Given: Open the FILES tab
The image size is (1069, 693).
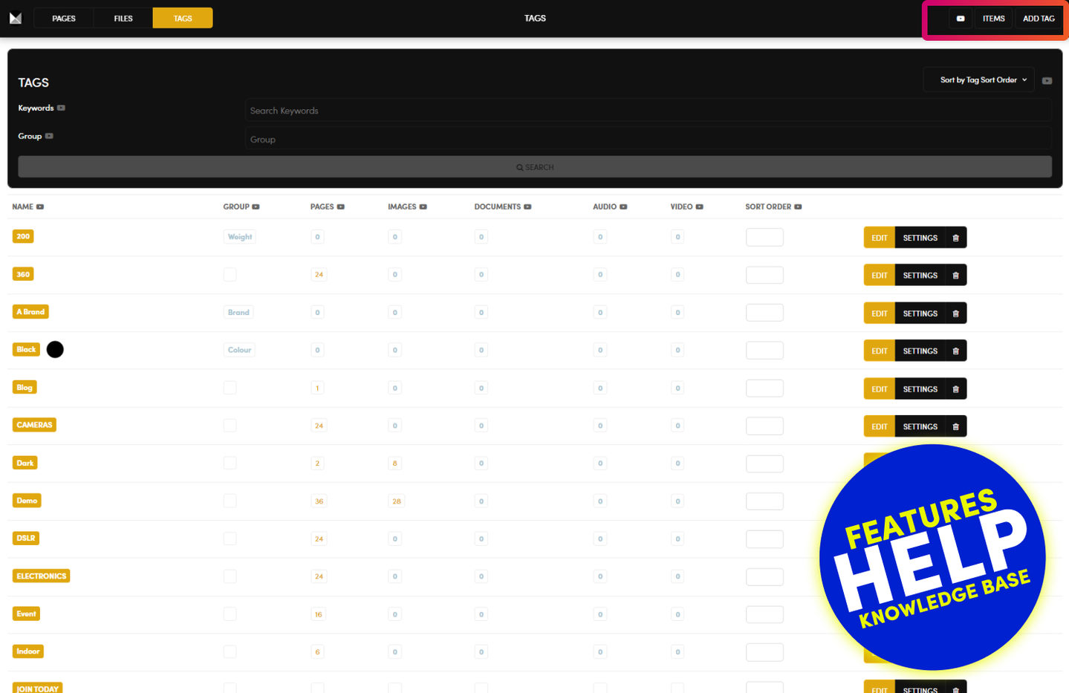Looking at the screenshot, I should [123, 19].
